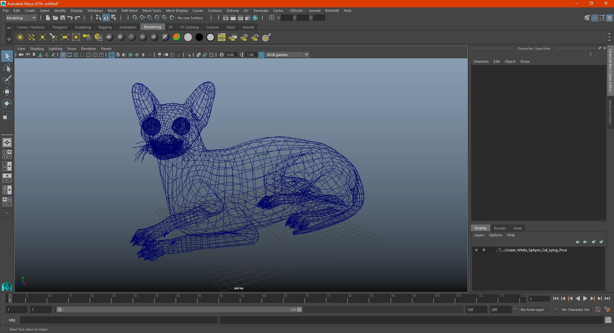The image size is (614, 333).
Task: Click the Play backwards button
Action: point(578,298)
